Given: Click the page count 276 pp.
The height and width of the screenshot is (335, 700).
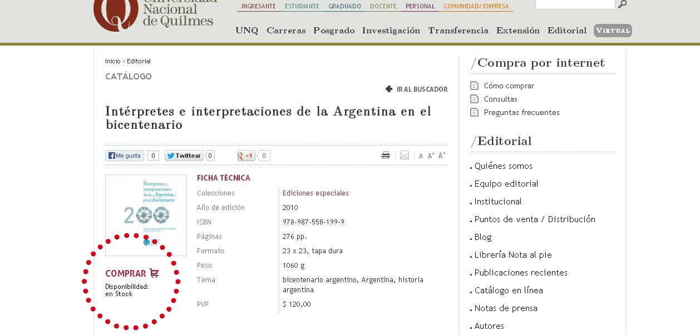Looking at the screenshot, I should 294,237.
